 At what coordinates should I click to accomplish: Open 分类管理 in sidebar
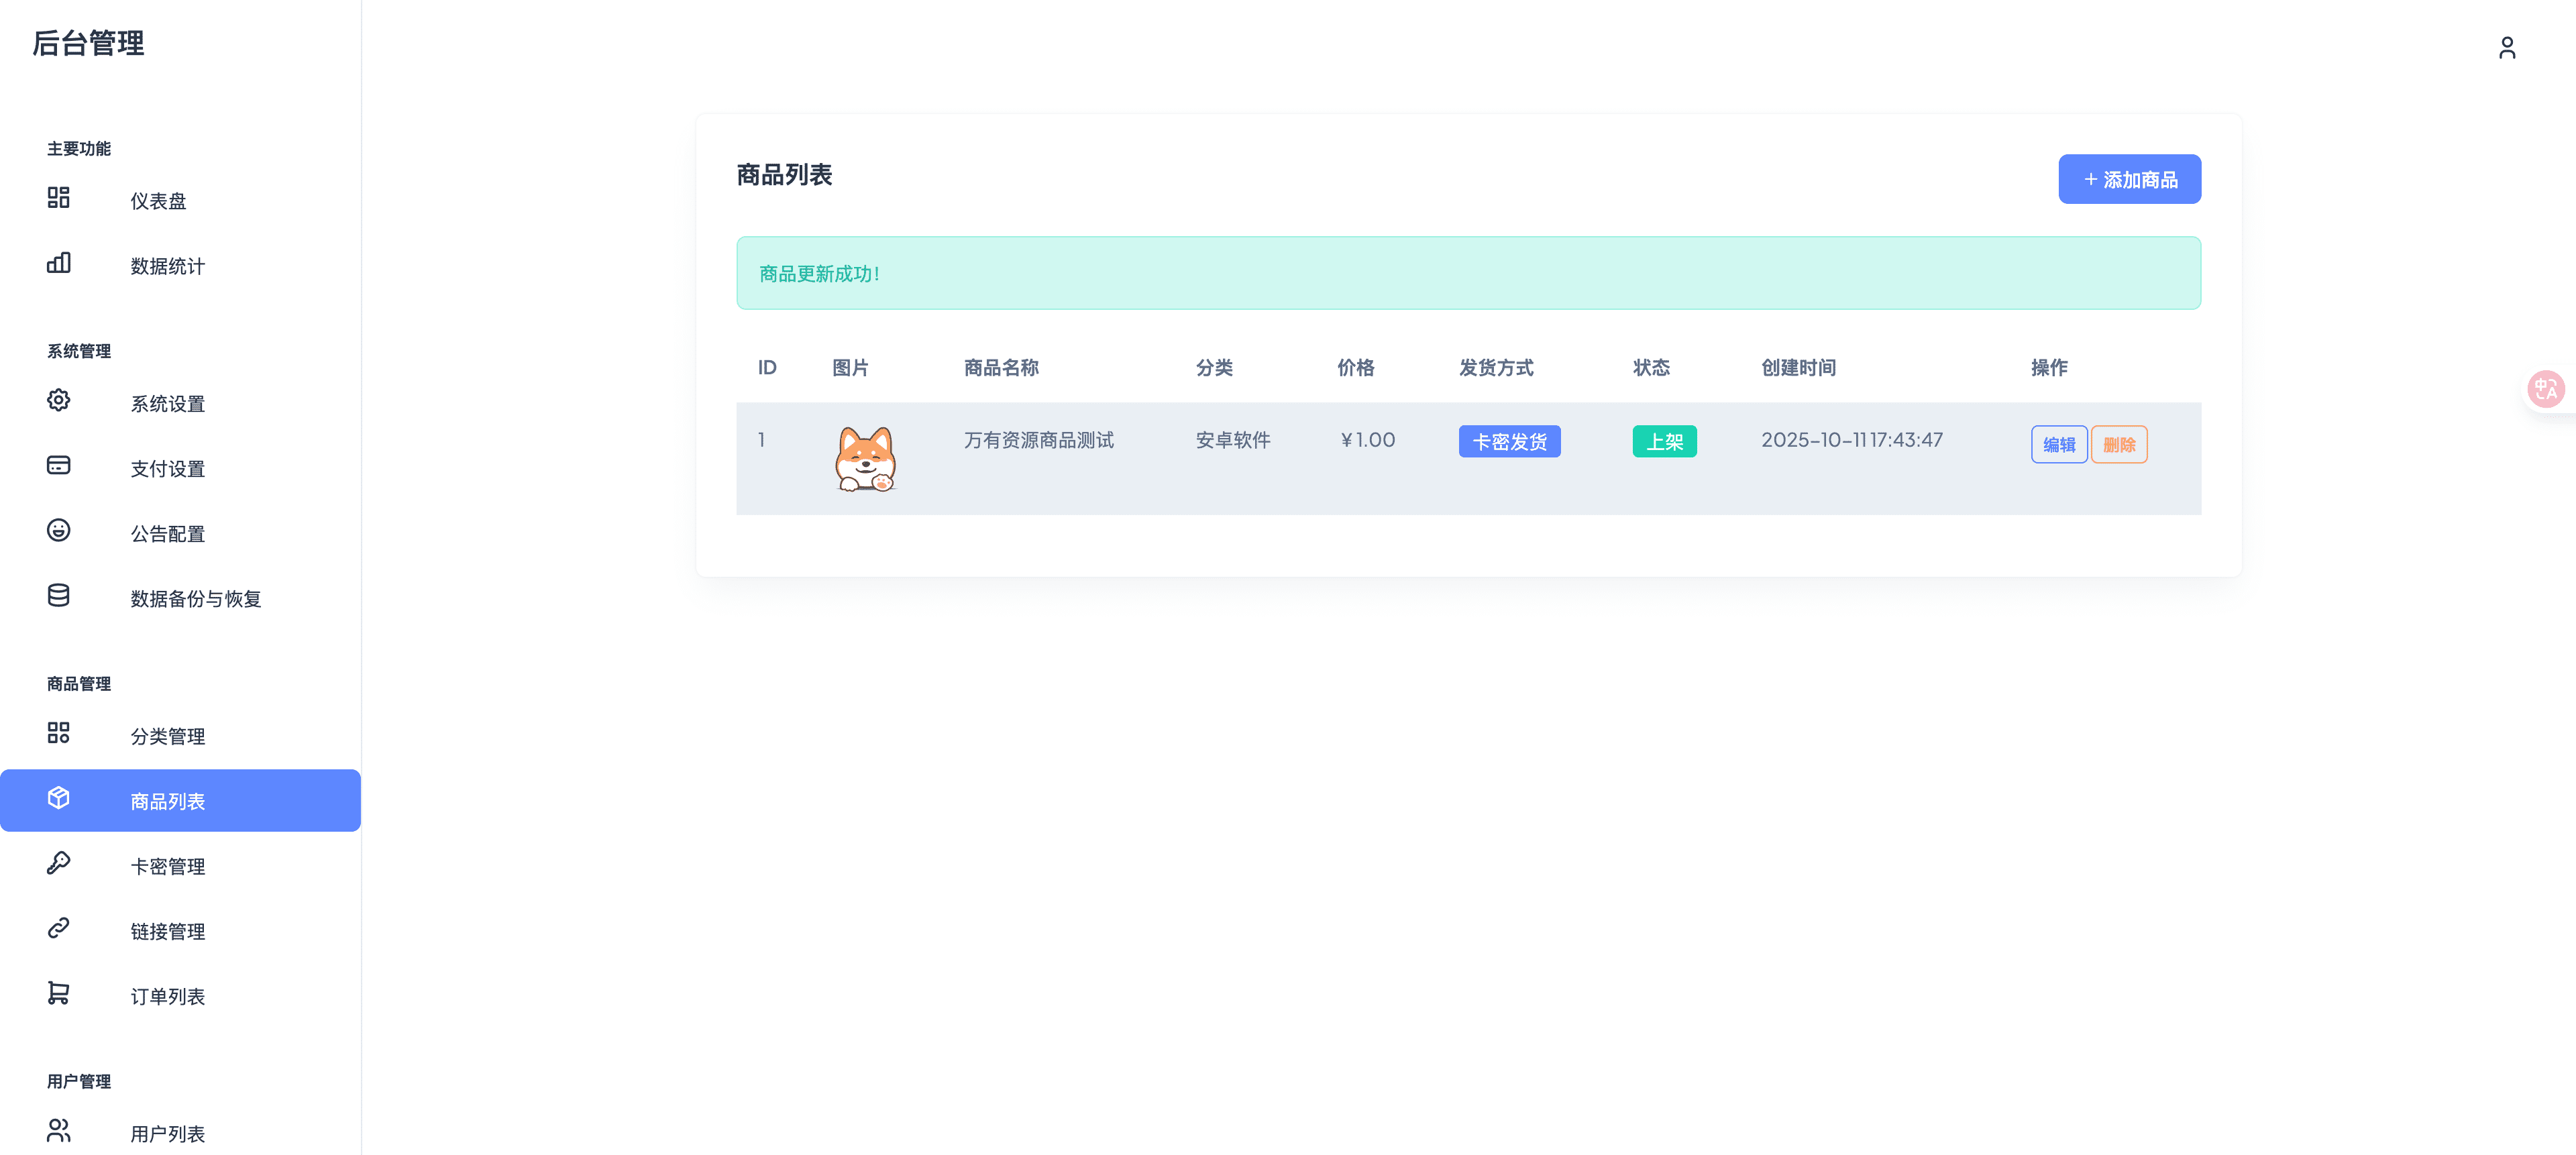pyautogui.click(x=167, y=736)
